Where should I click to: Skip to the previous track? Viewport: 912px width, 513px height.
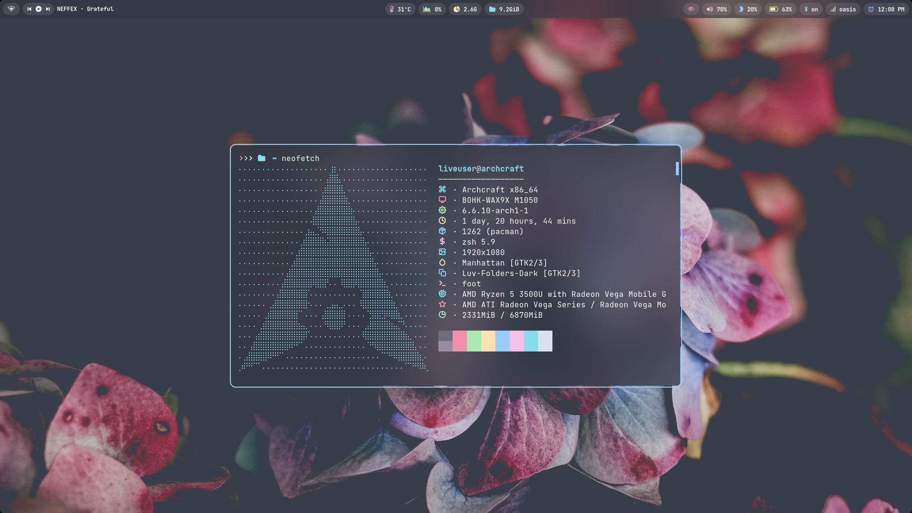pos(29,9)
